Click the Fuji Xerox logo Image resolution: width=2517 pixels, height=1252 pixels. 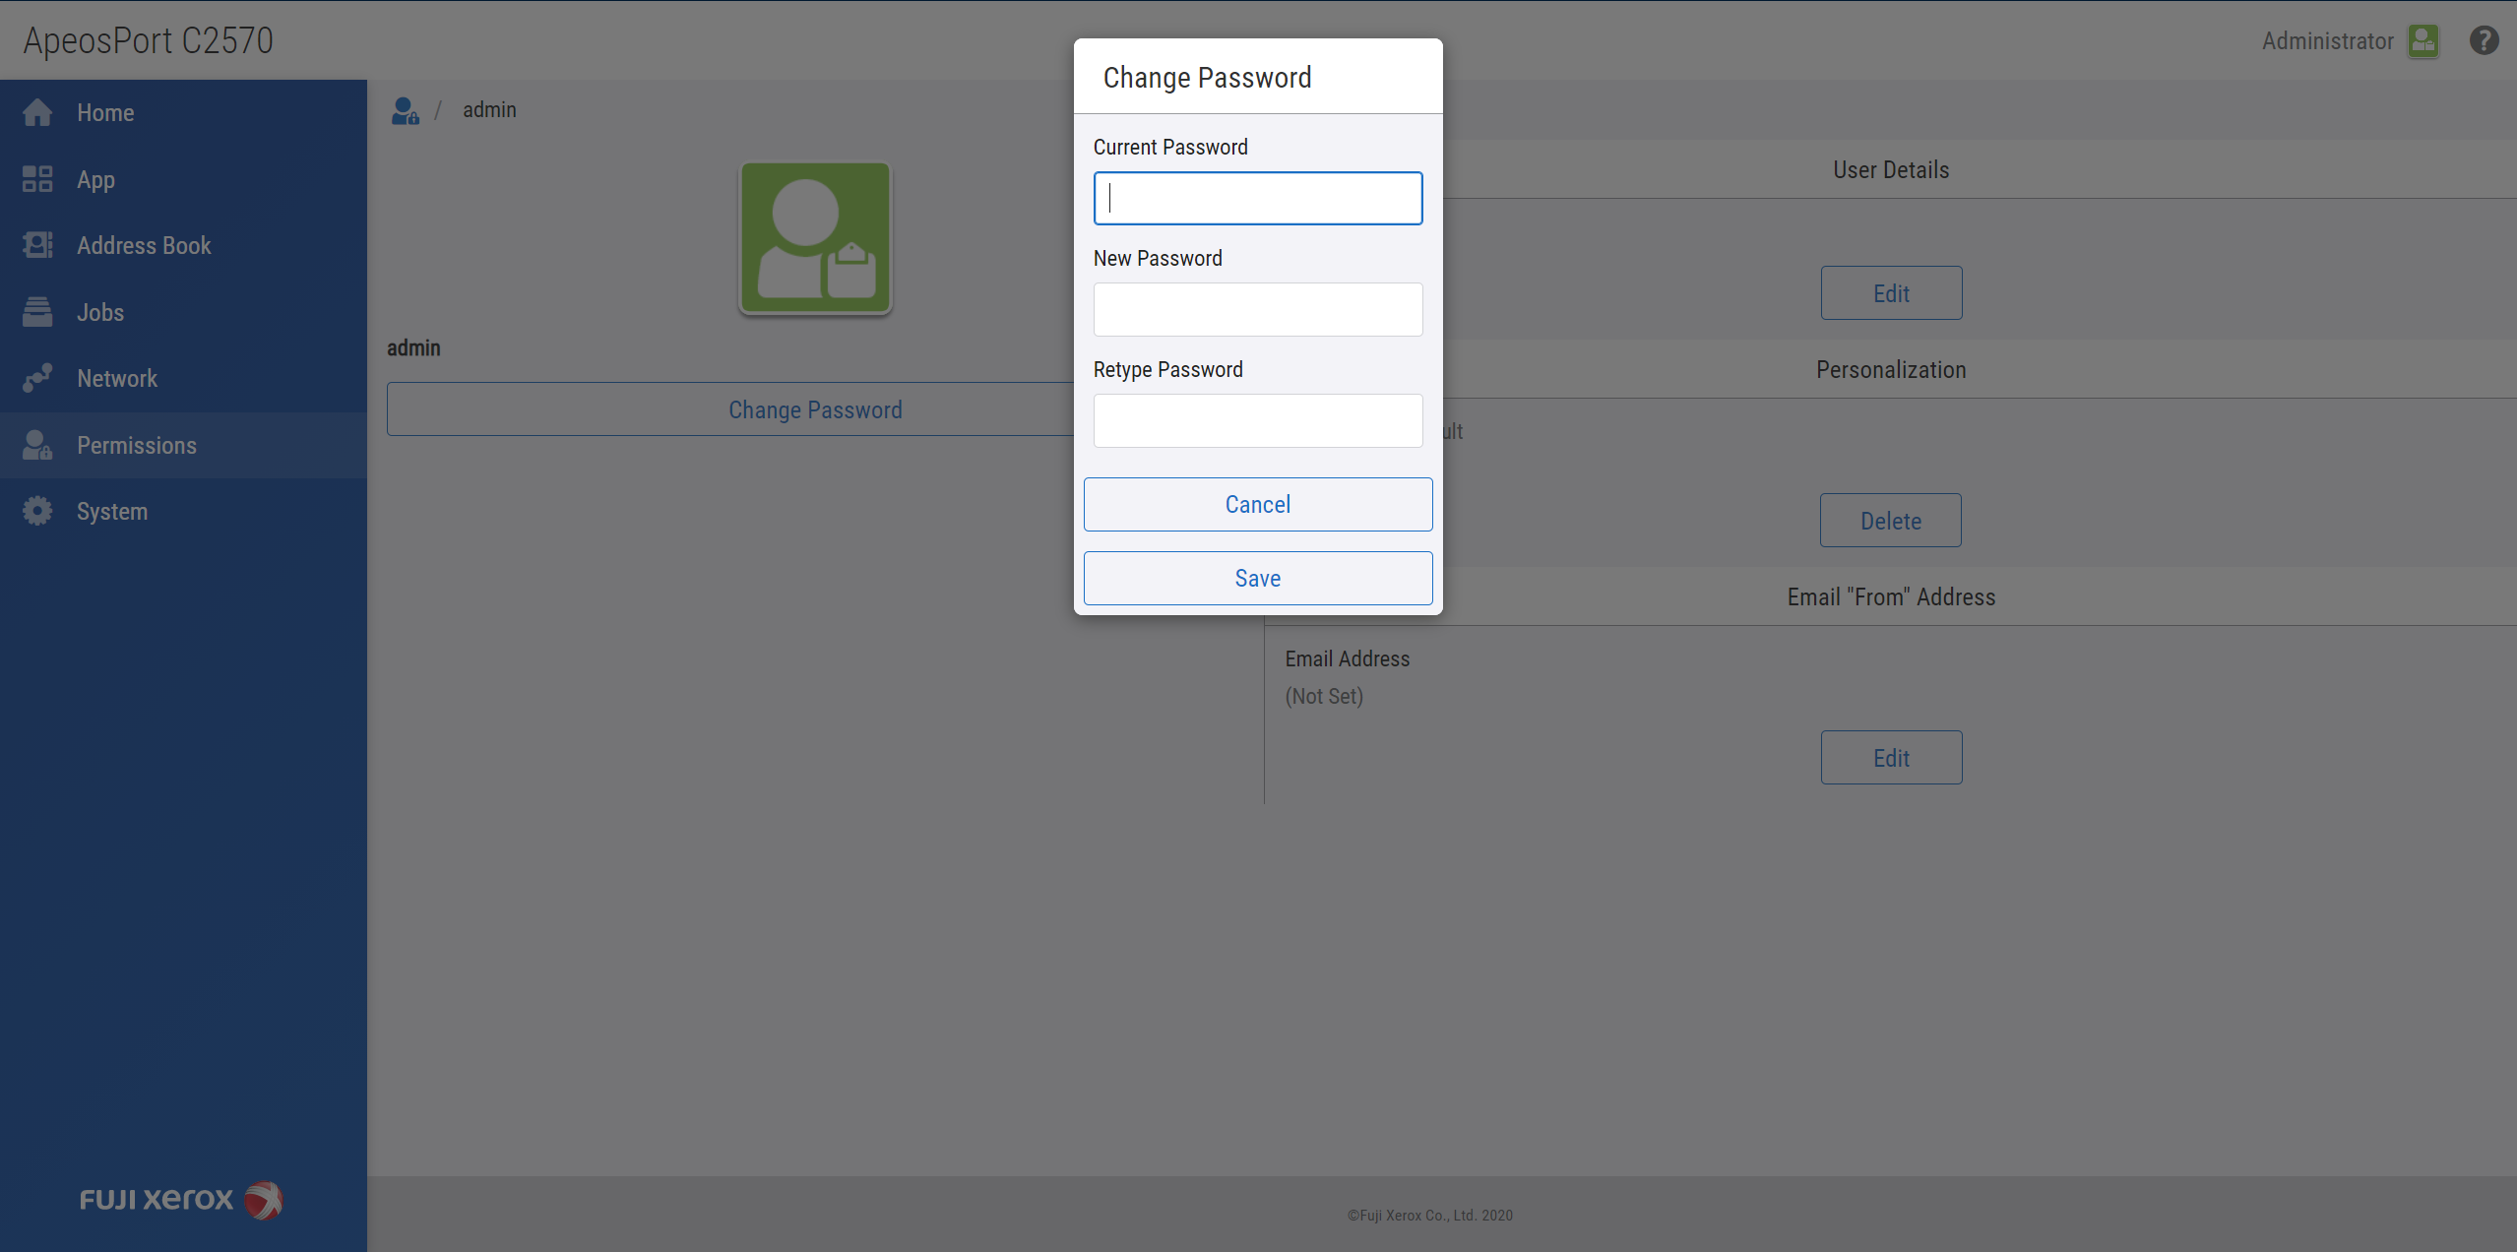tap(181, 1199)
